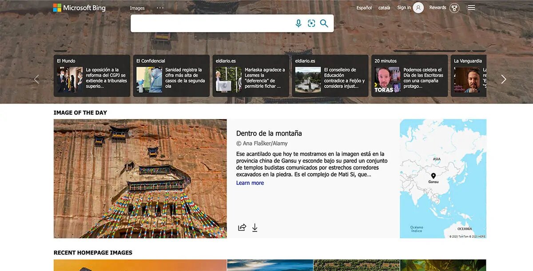Click the microphone voice search icon
533x271 pixels.
(x=298, y=24)
